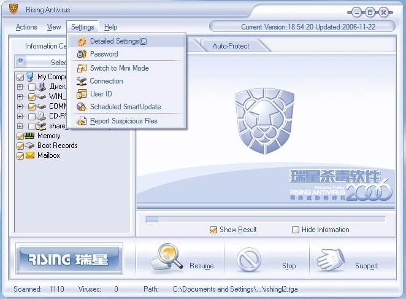Click the floppy drive icon beside Диск
Viewport: 406px width, 299px height.
[41, 87]
